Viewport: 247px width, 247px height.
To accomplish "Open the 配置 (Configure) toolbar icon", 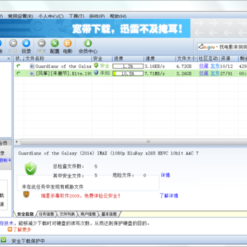I will click(x=55, y=47).
